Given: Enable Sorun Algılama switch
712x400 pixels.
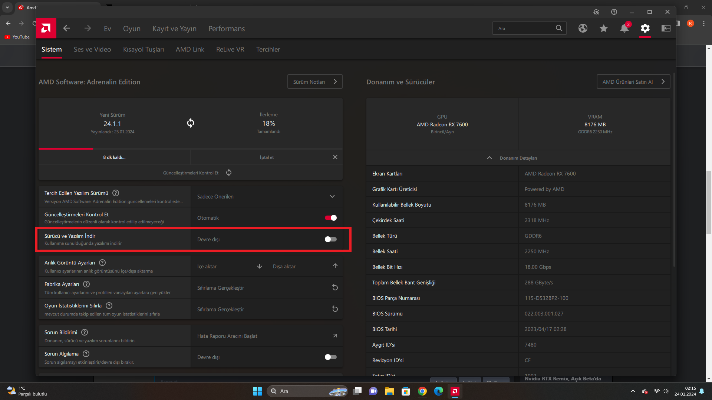Looking at the screenshot, I should pyautogui.click(x=331, y=357).
